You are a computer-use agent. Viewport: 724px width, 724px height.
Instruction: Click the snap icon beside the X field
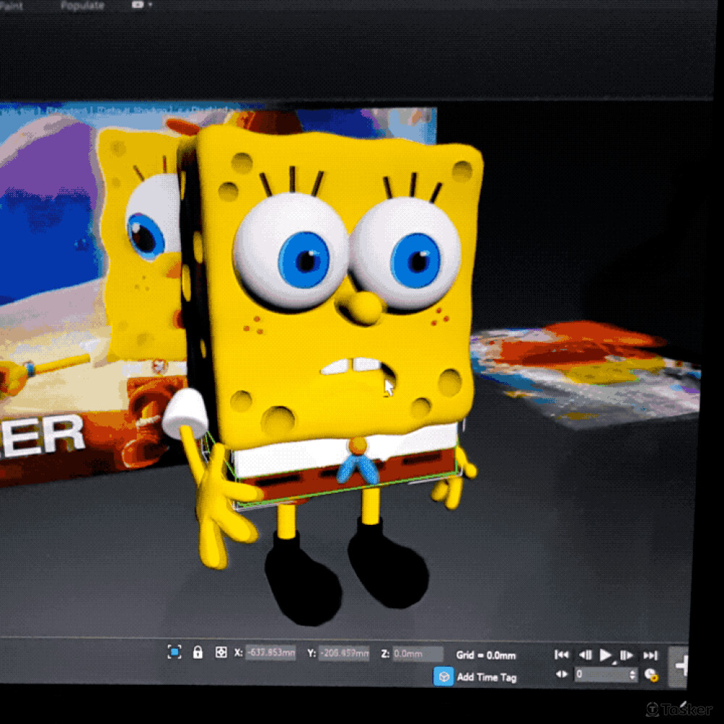222,652
